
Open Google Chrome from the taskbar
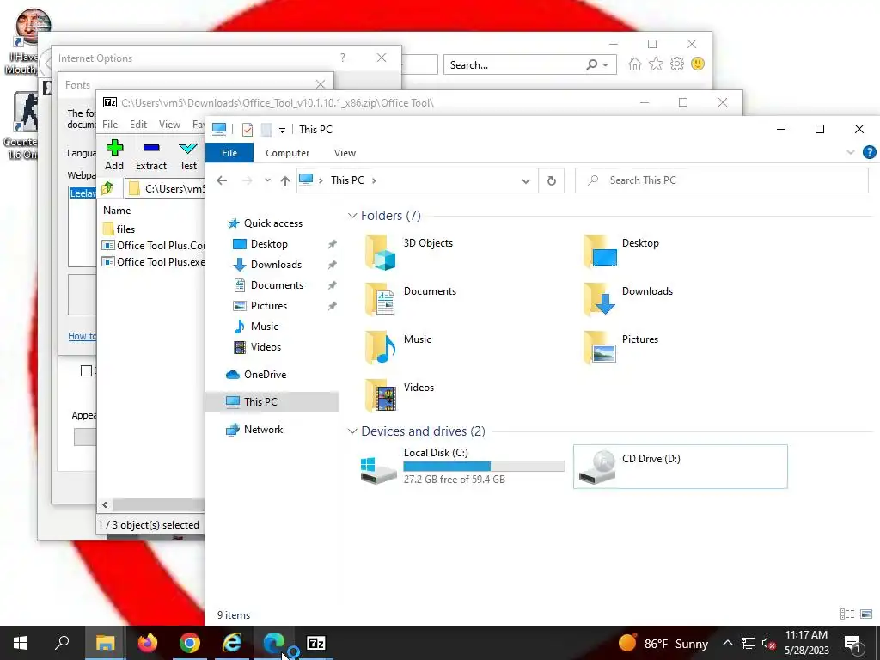(x=190, y=643)
